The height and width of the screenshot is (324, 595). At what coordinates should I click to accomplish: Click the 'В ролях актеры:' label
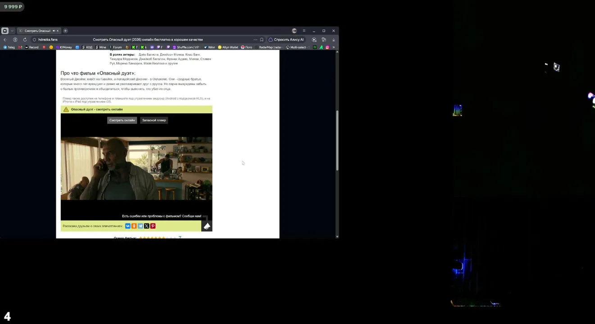[122, 54]
